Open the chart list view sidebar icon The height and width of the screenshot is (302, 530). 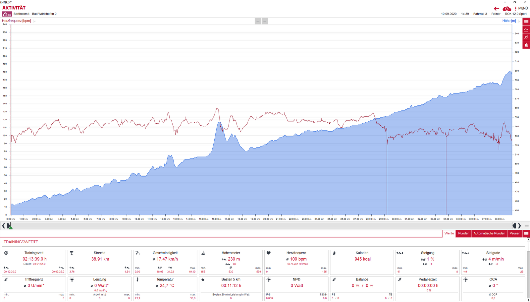tap(526, 22)
